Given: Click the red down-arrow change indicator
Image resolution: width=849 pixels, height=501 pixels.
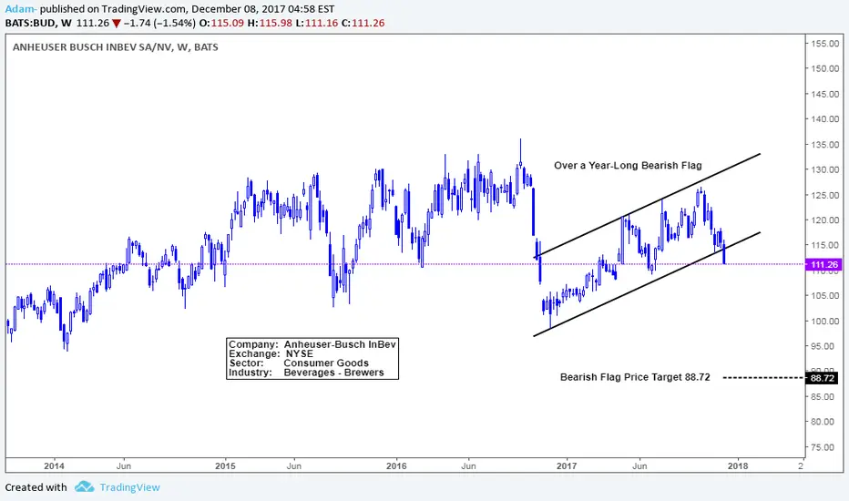Looking at the screenshot, I should tap(117, 24).
